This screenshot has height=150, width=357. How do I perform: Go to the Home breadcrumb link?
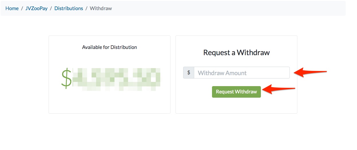tap(12, 8)
